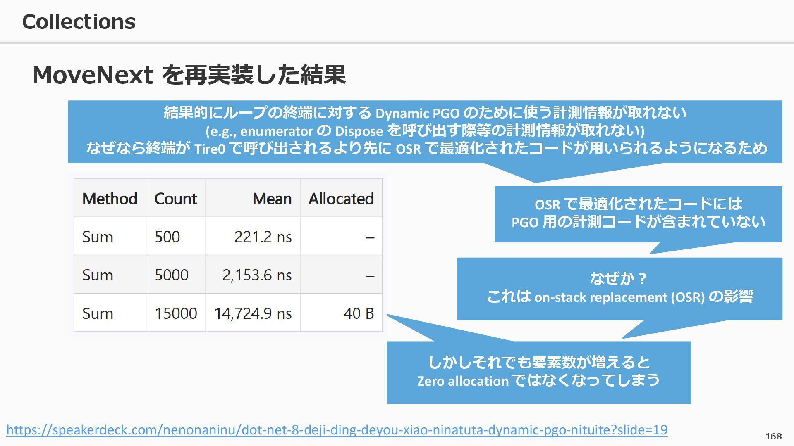This screenshot has width=794, height=446.
Task: Click the MoveNext slide heading
Action: click(189, 75)
